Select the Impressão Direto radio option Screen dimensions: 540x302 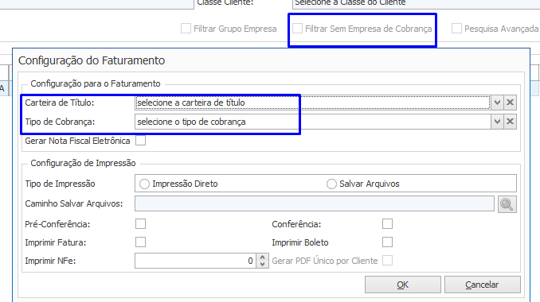(x=144, y=184)
